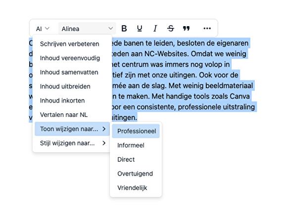Apply strikethrough formatting

tap(171, 29)
